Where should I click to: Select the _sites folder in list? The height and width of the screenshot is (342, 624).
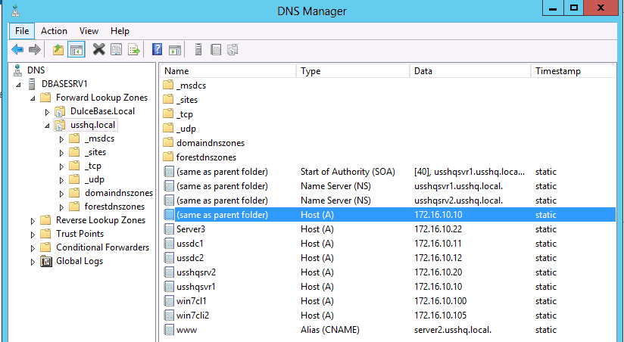coord(187,100)
